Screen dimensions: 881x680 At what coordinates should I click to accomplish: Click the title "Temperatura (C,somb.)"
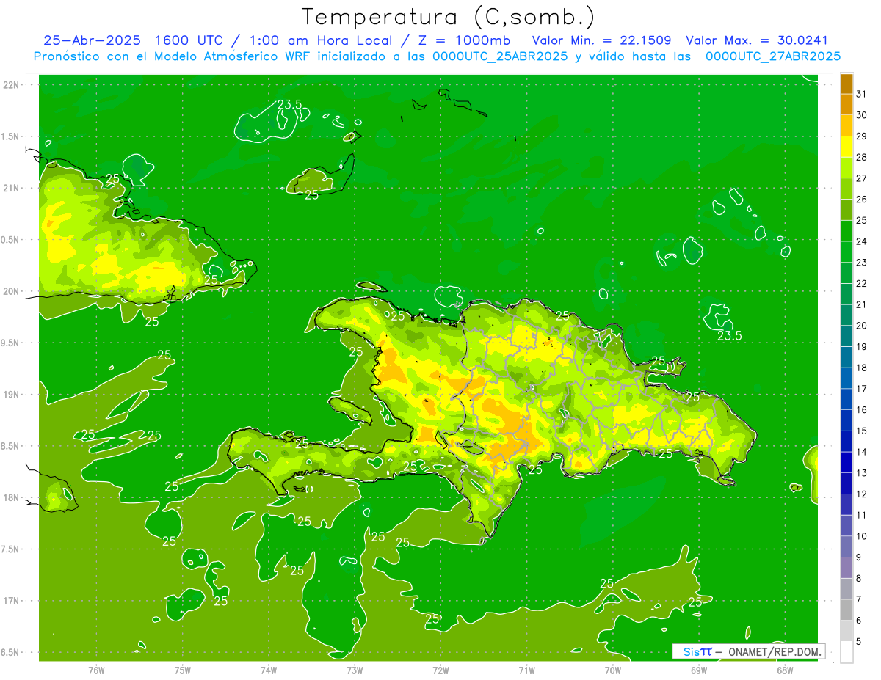tap(449, 17)
